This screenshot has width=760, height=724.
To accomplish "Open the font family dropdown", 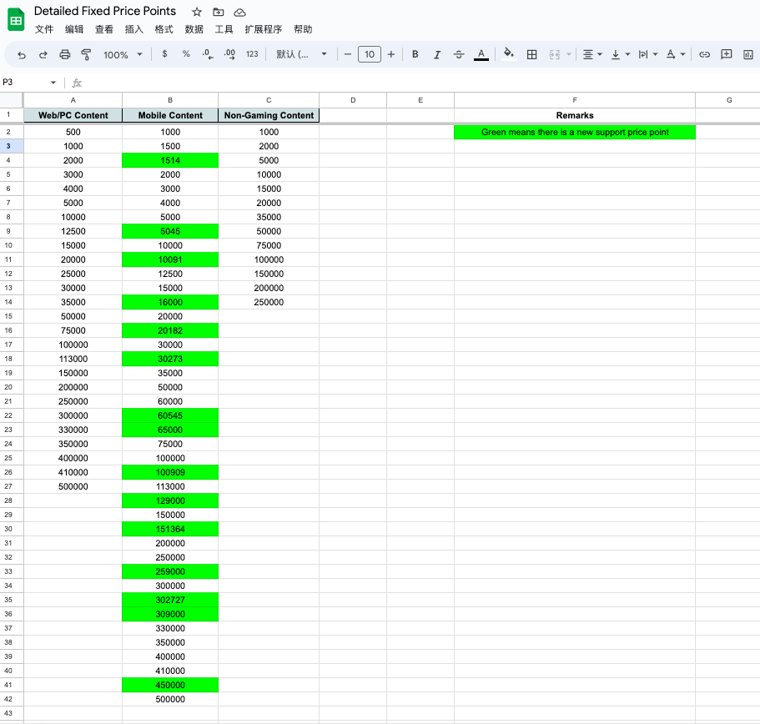I will coord(301,54).
